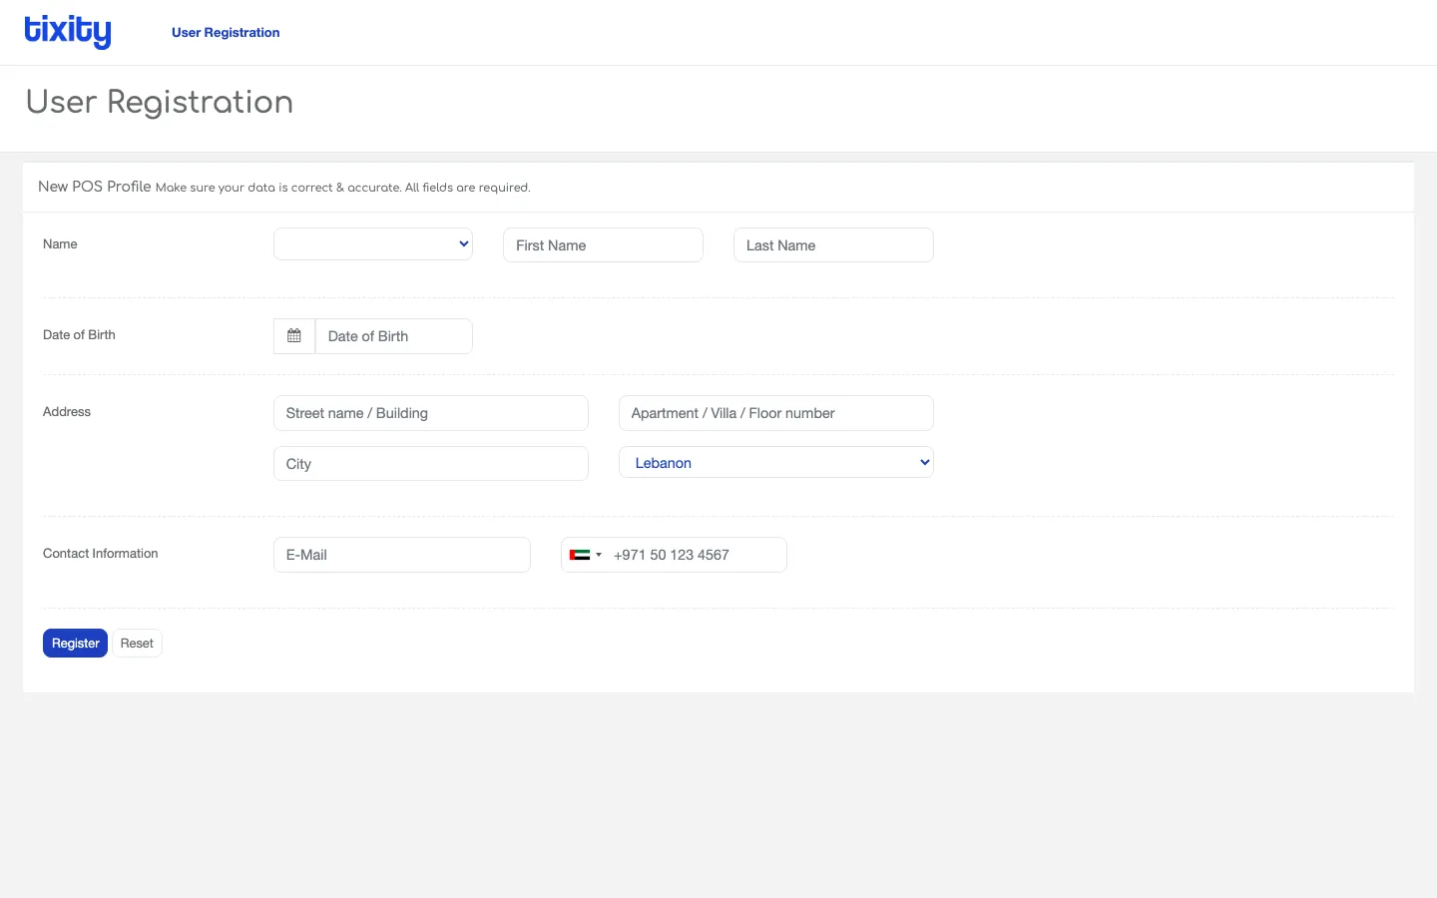This screenshot has height=898, width=1437.
Task: Click the 'Date of Birth' row label
Action: (x=79, y=335)
